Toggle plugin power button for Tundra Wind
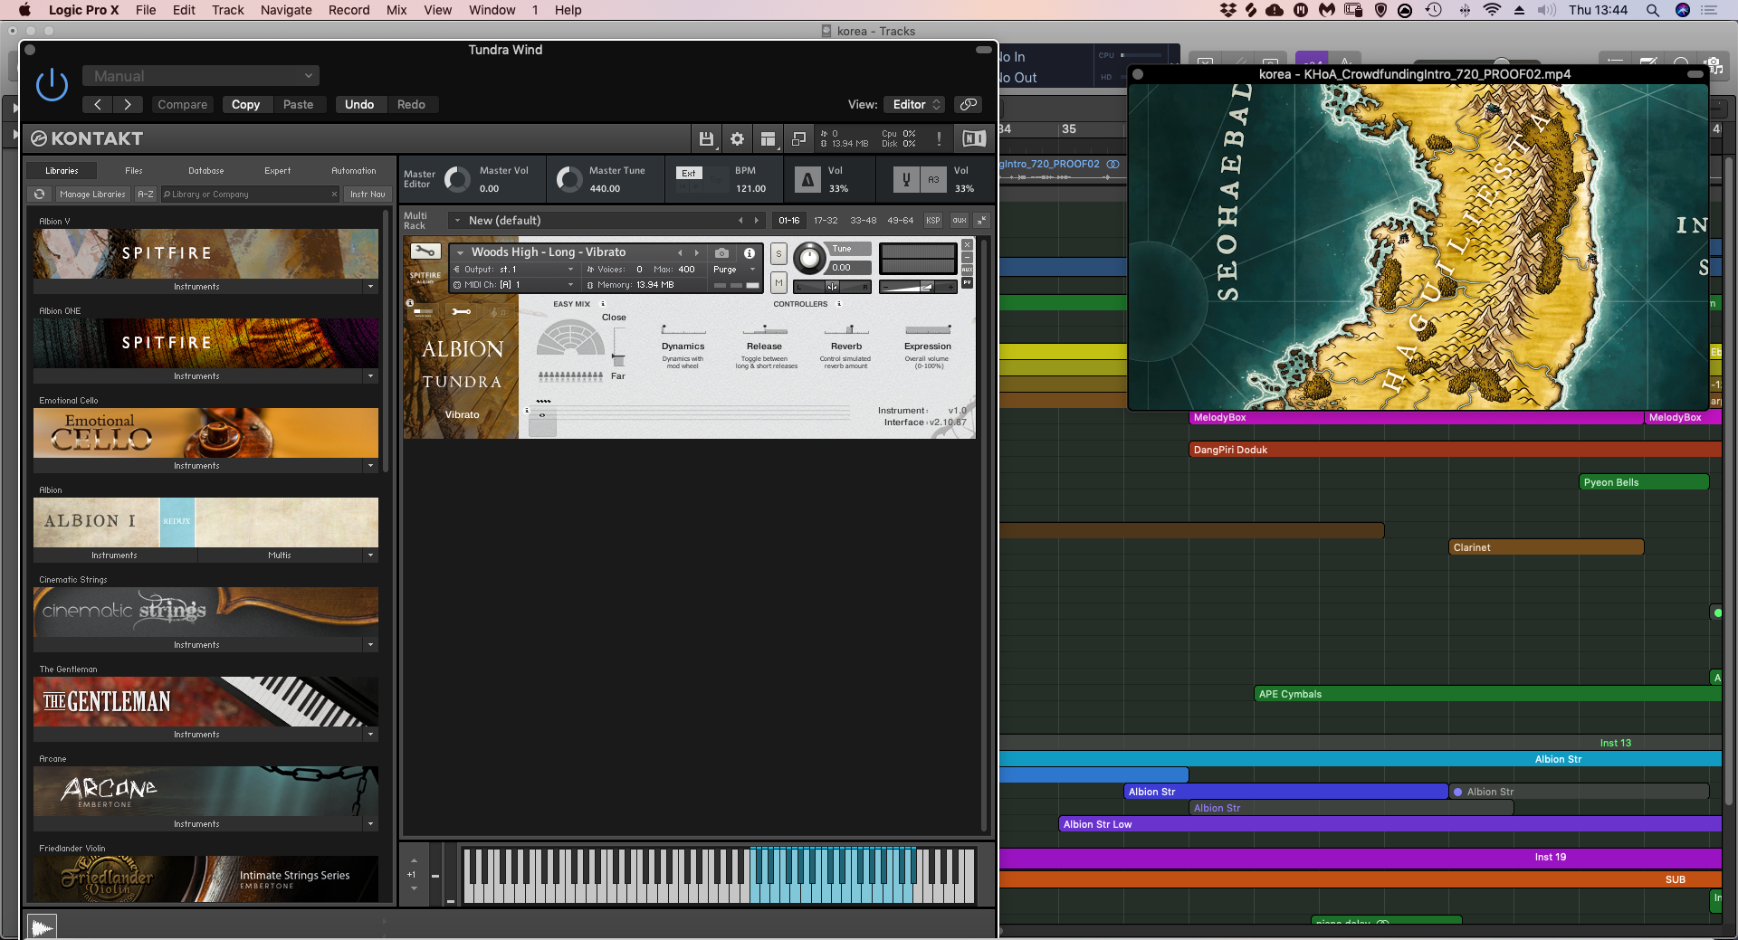This screenshot has height=940, width=1738. (52, 85)
